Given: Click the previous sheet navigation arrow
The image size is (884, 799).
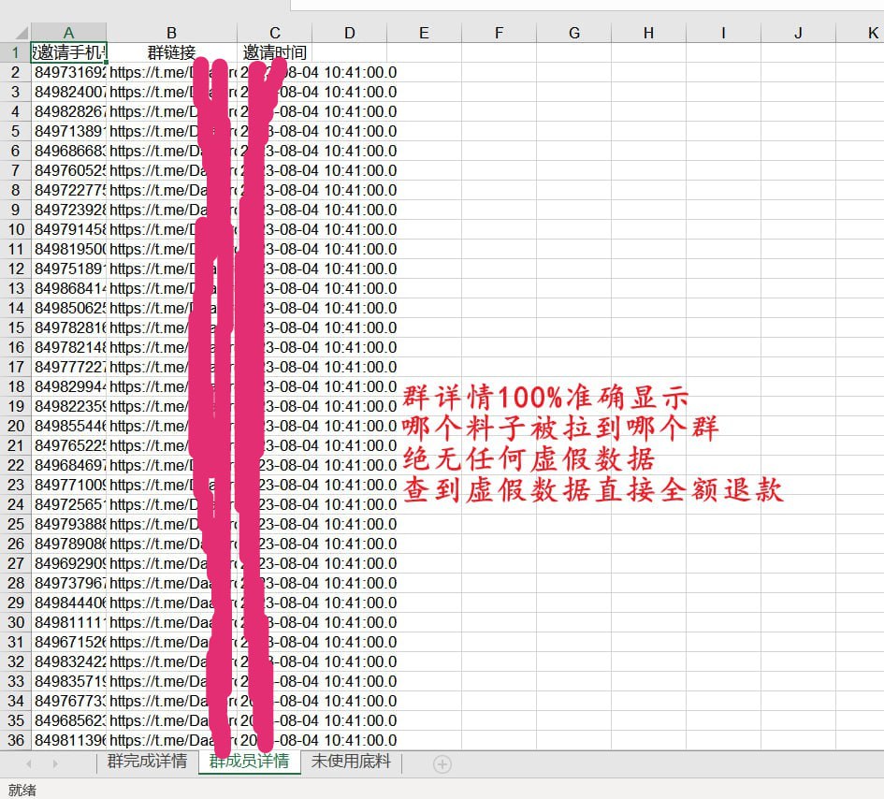Looking at the screenshot, I should [29, 763].
